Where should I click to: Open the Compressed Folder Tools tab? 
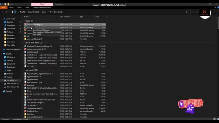[42, 8]
